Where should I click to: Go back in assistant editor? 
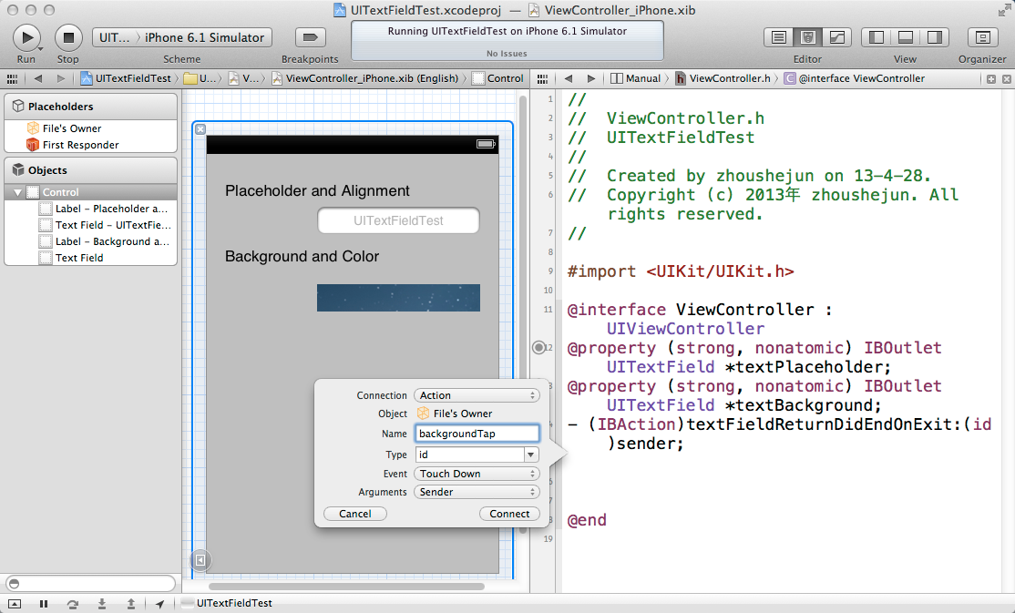point(569,78)
